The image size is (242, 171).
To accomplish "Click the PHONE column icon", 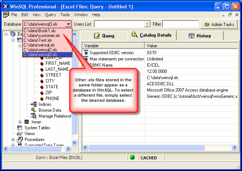I will 41,98.
